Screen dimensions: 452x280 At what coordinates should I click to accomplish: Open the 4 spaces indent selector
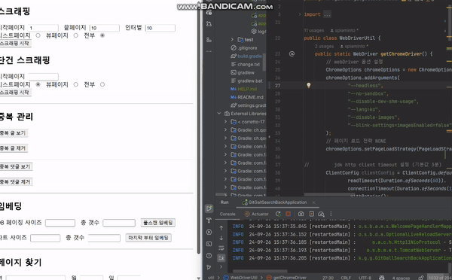401,278
